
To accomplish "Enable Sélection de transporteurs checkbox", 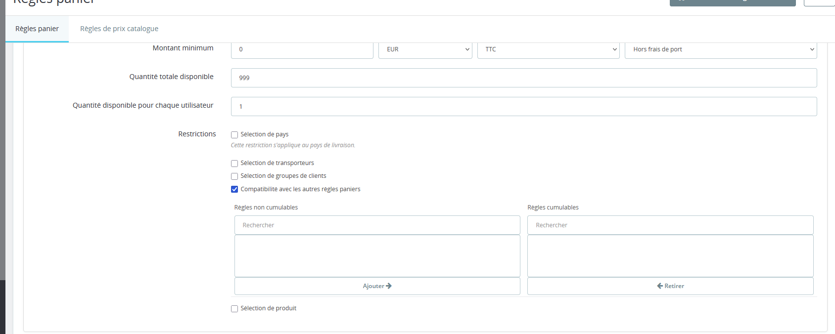I will (x=234, y=164).
